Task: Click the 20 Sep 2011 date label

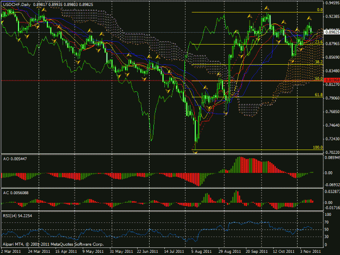Action: coord(257,252)
